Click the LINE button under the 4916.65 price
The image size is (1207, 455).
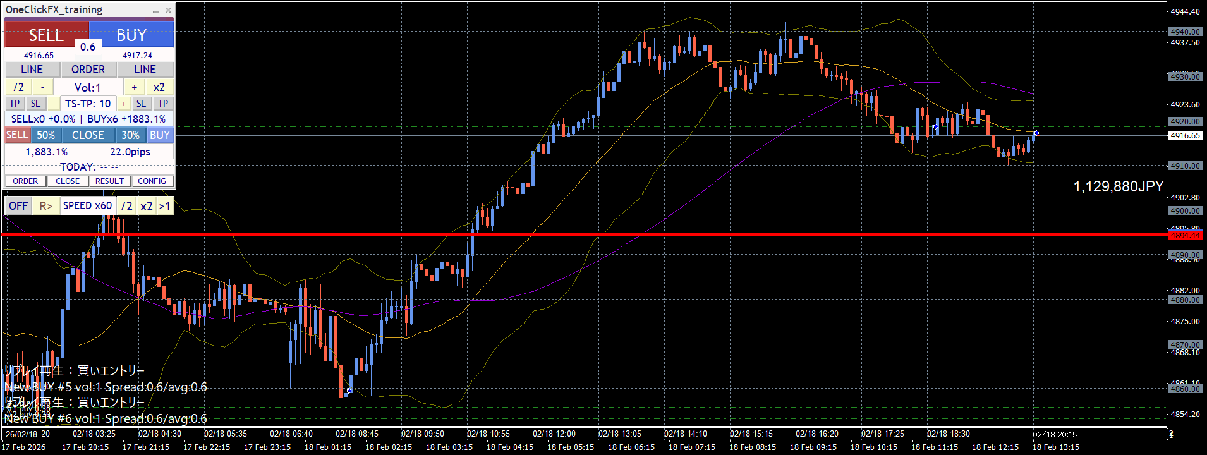click(x=32, y=69)
